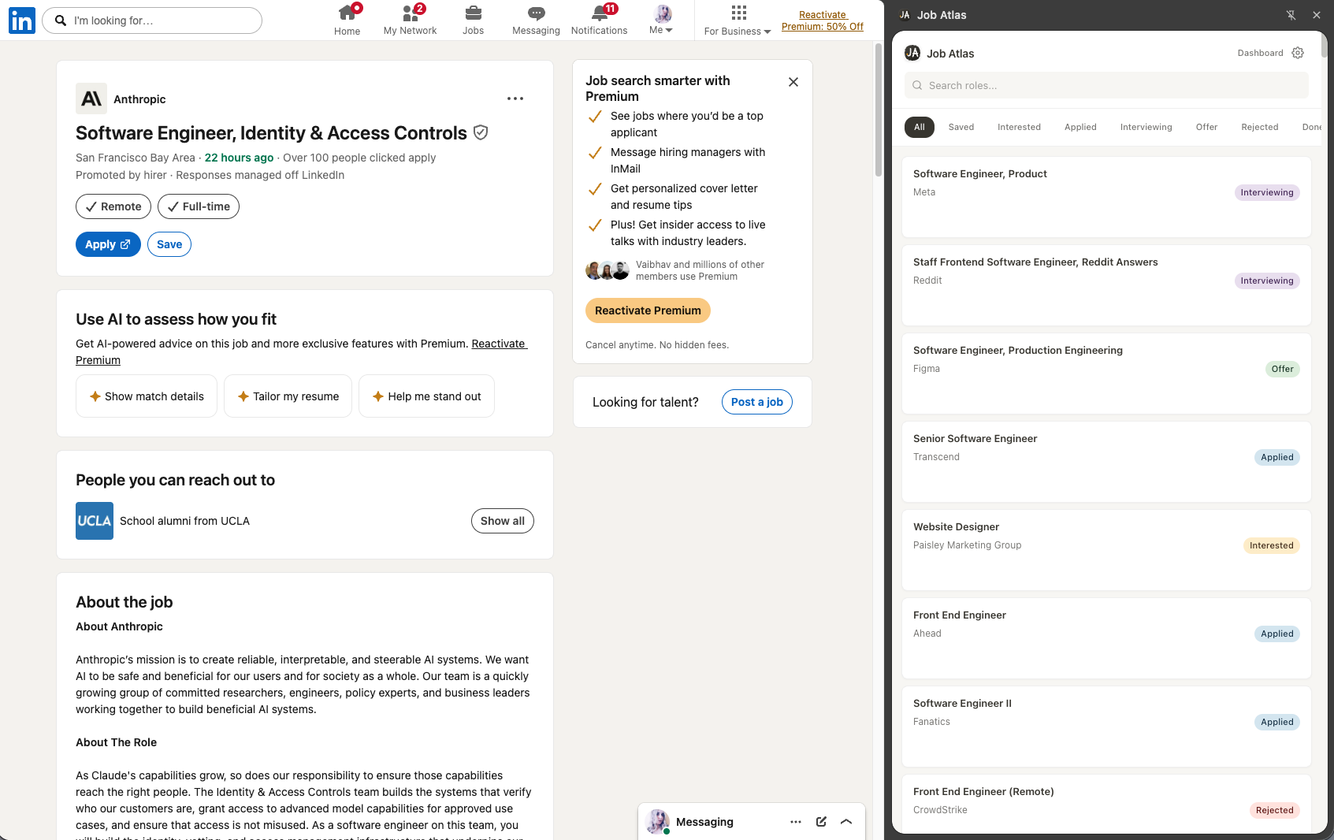Select the All tab in Job Atlas
The image size is (1334, 840).
pos(920,127)
